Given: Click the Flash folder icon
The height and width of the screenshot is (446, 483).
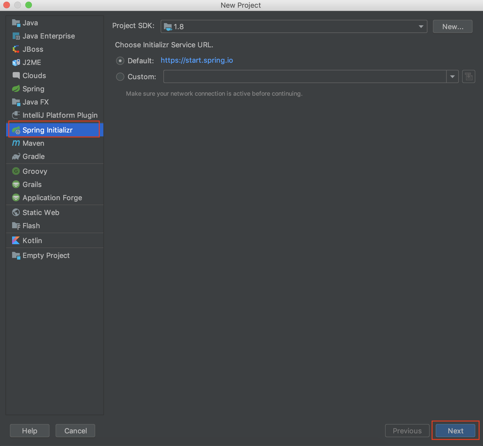Looking at the screenshot, I should (x=16, y=226).
